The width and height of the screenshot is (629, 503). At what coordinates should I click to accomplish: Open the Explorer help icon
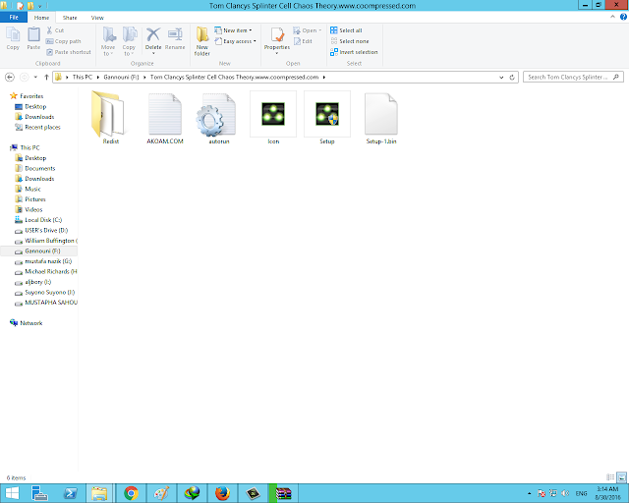(x=623, y=17)
